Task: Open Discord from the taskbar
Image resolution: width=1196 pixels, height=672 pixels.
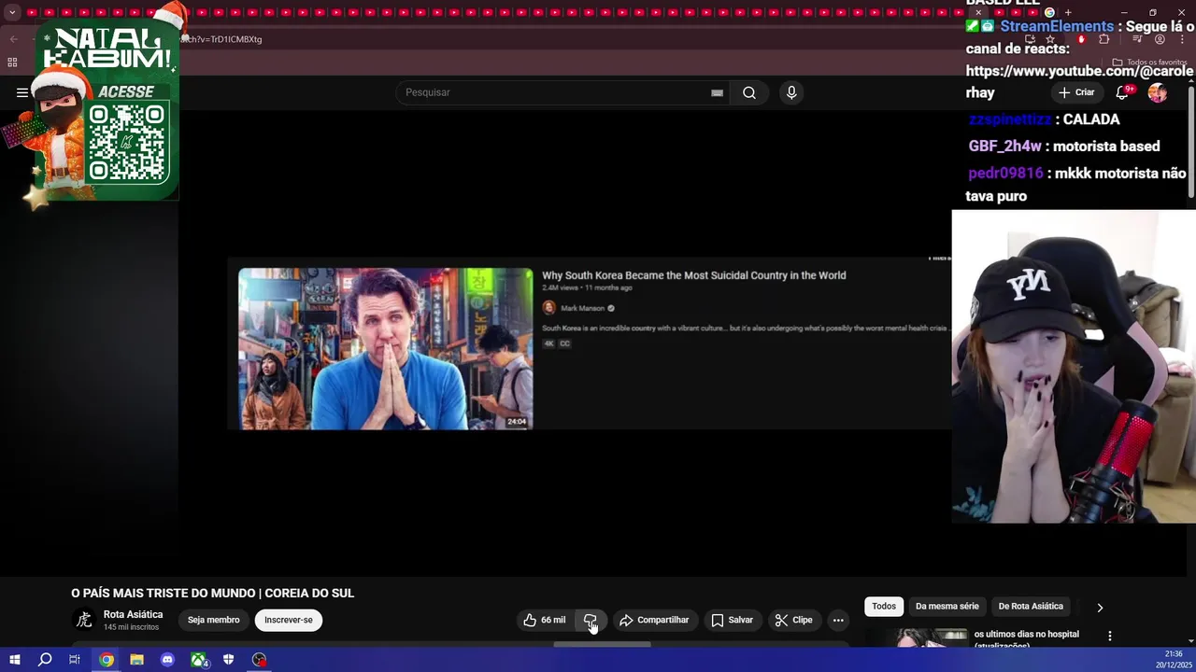Action: [x=167, y=660]
